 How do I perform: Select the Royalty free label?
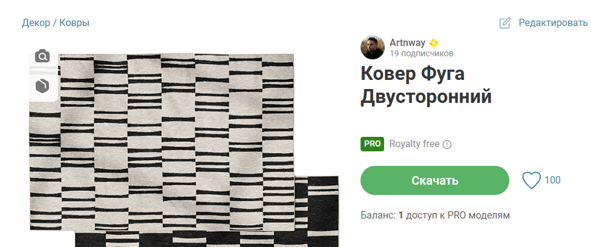[x=414, y=144]
